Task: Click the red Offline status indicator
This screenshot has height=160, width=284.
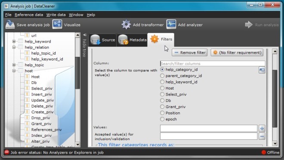Action: click(x=263, y=152)
